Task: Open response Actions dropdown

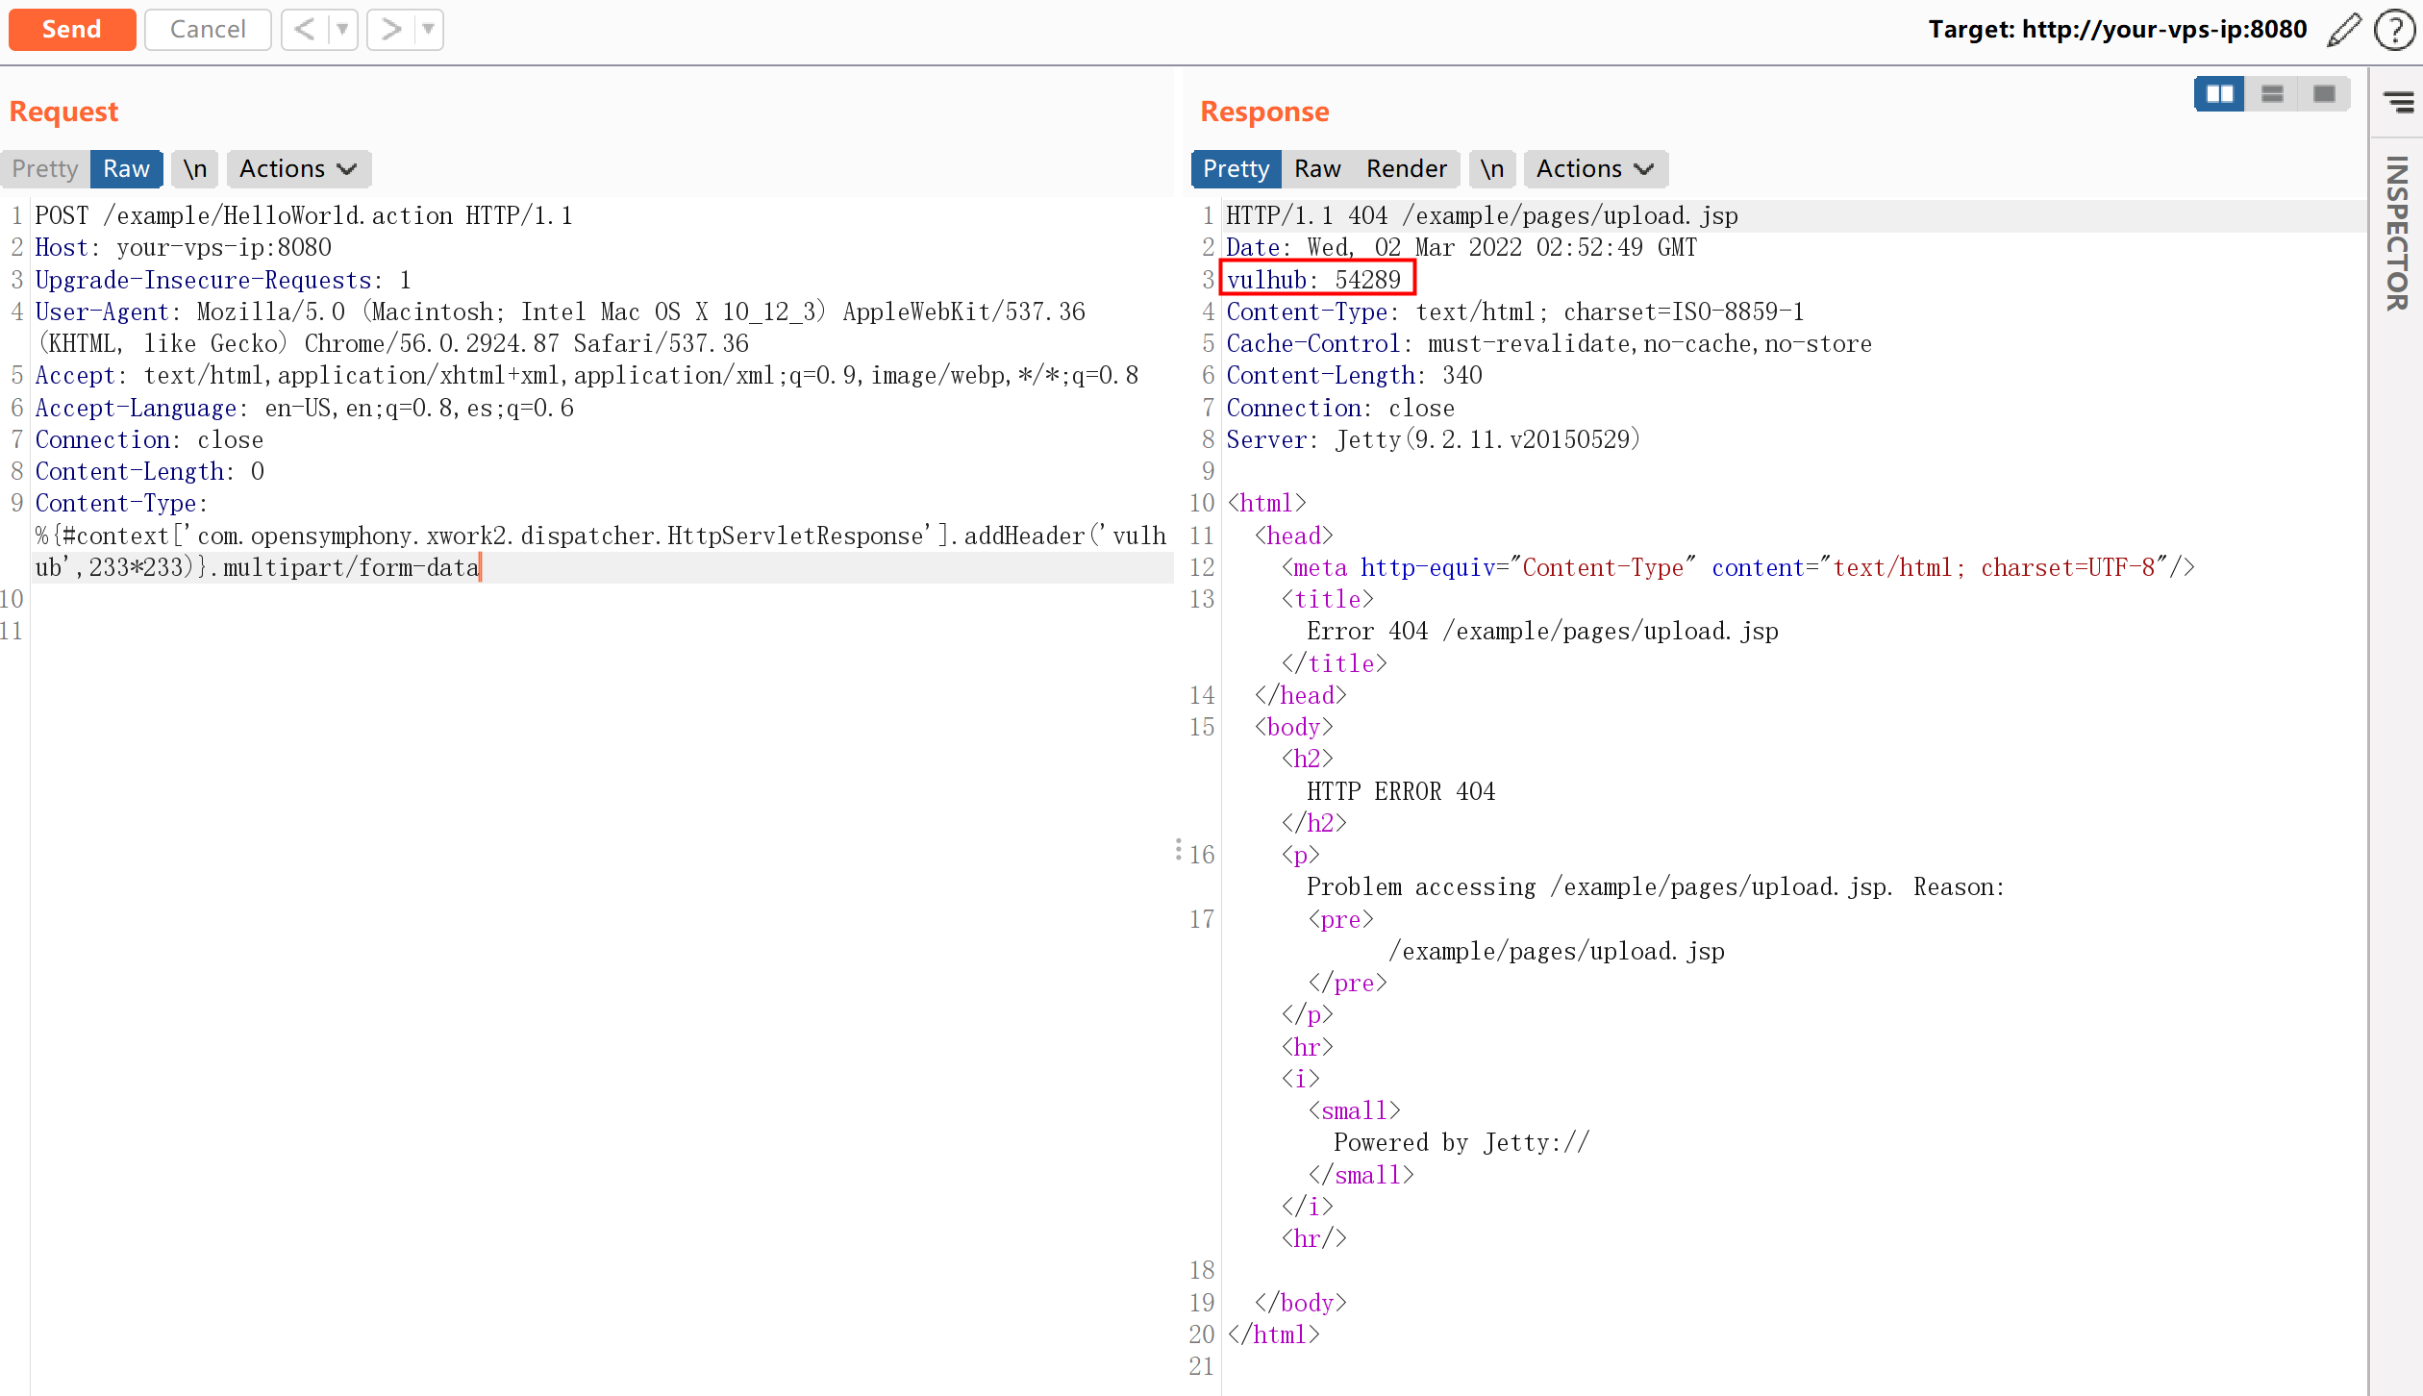Action: tap(1595, 169)
